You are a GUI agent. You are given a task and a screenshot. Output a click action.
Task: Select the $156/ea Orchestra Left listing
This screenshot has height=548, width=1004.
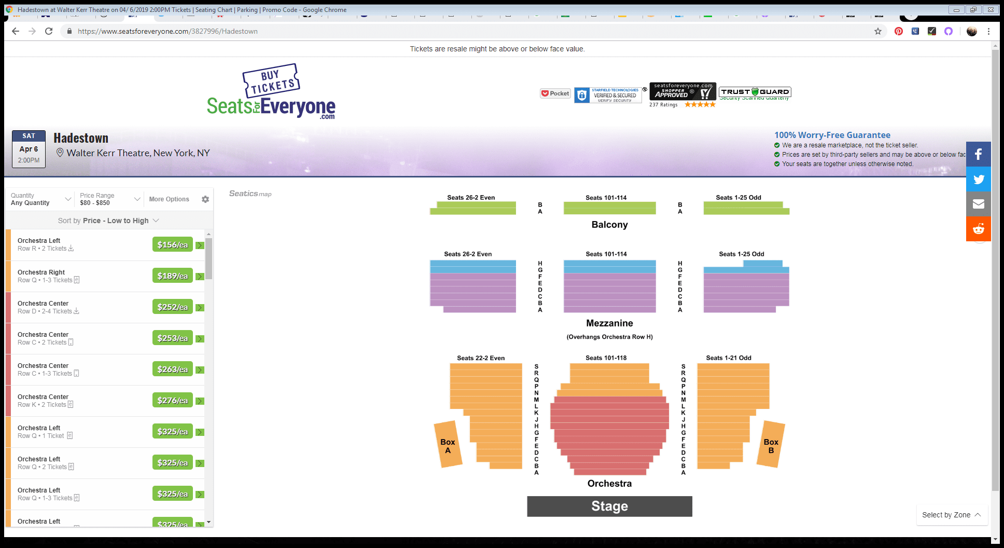pos(172,245)
